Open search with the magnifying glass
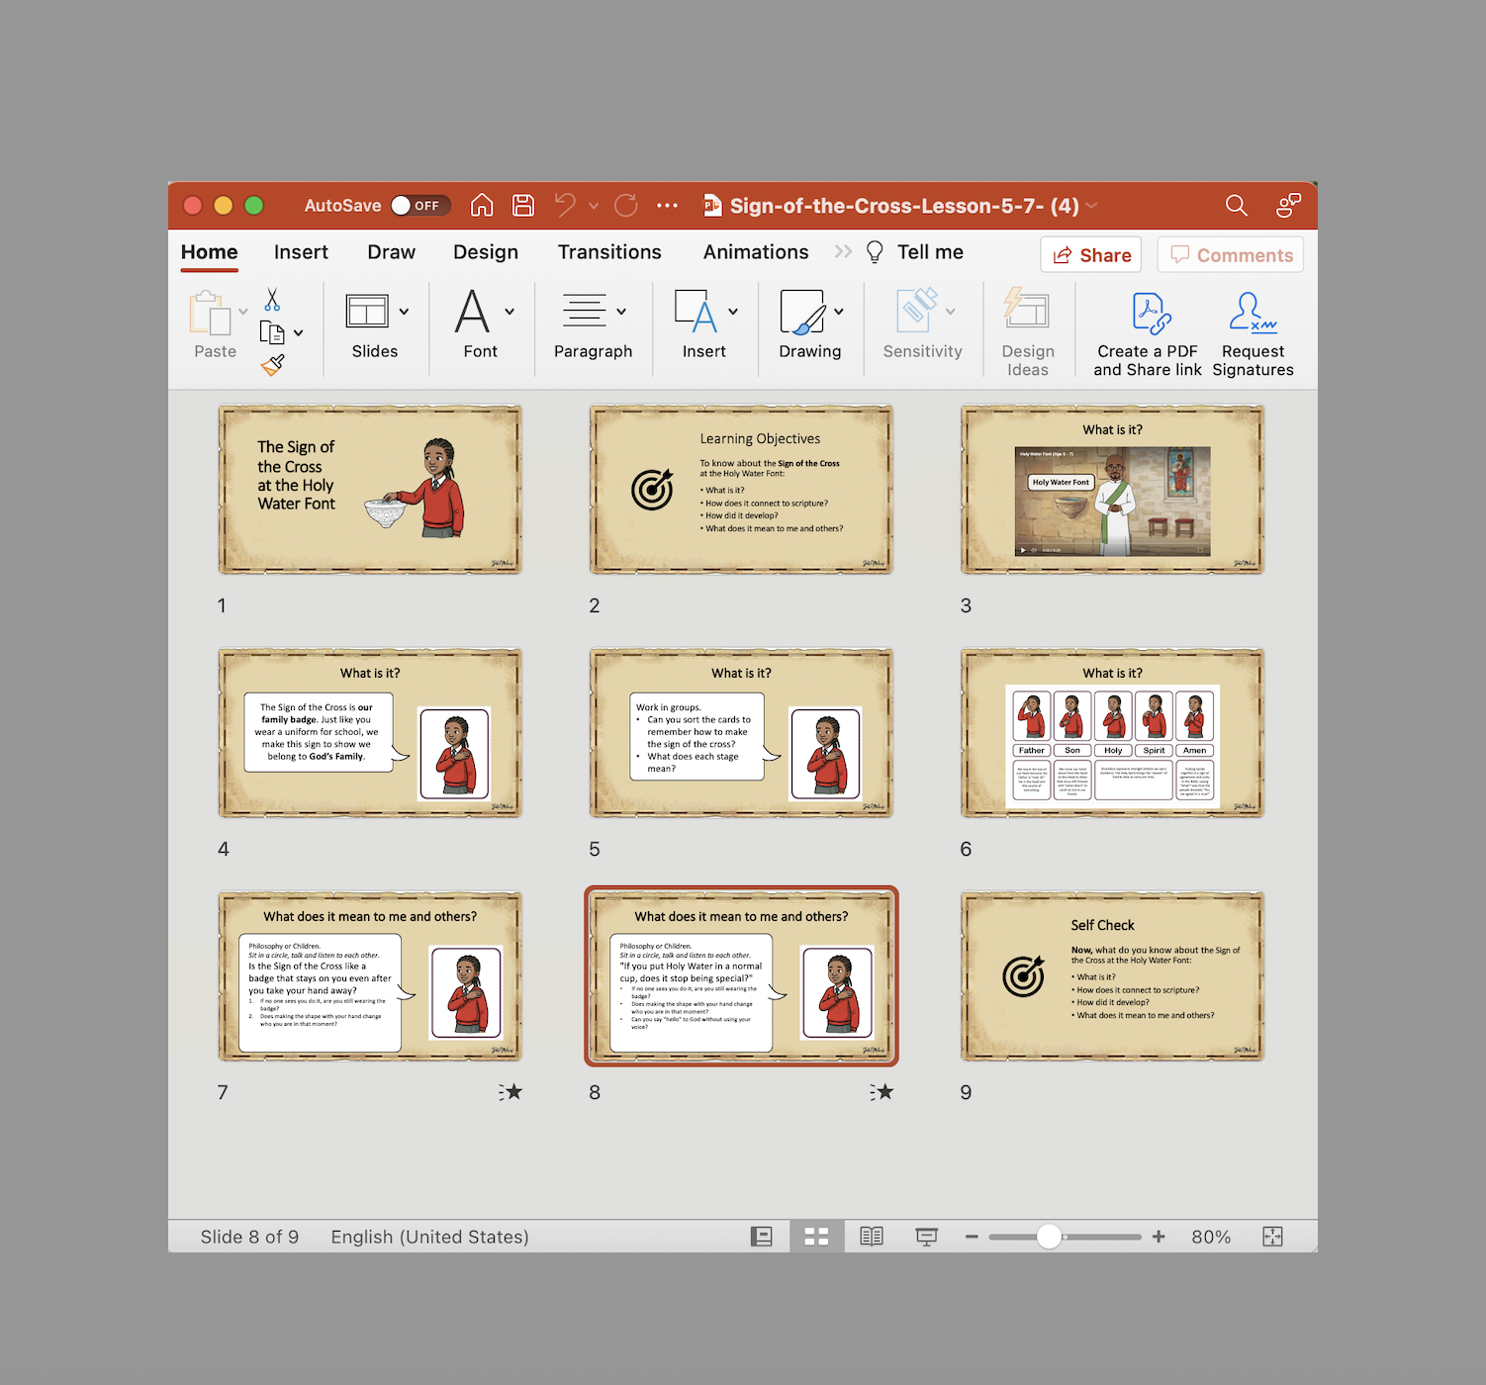This screenshot has height=1385, width=1486. pyautogui.click(x=1236, y=205)
